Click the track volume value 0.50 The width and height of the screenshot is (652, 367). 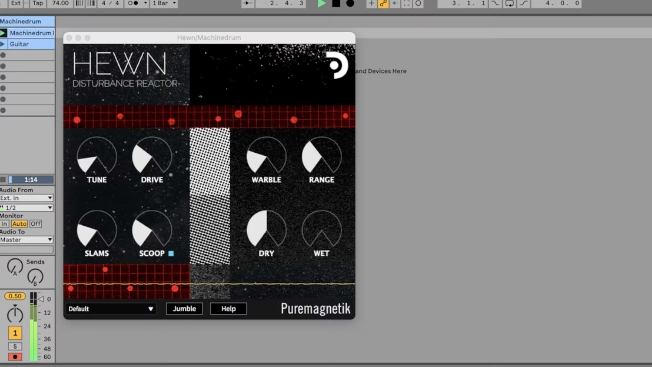[15, 296]
